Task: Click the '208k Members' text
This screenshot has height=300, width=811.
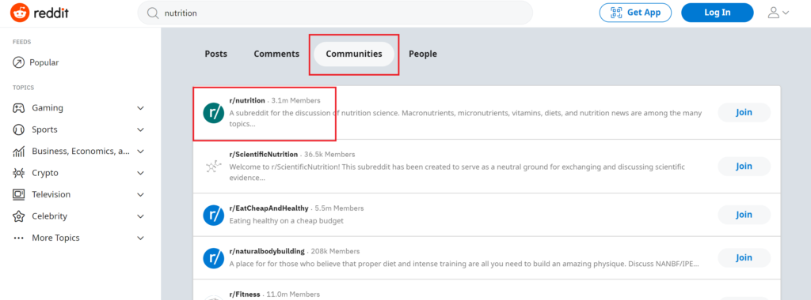Action: (x=335, y=252)
